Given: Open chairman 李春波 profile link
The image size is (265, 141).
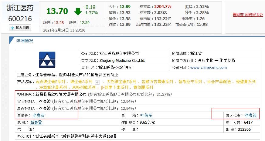Looking at the screenshot, I should (x=39, y=115).
